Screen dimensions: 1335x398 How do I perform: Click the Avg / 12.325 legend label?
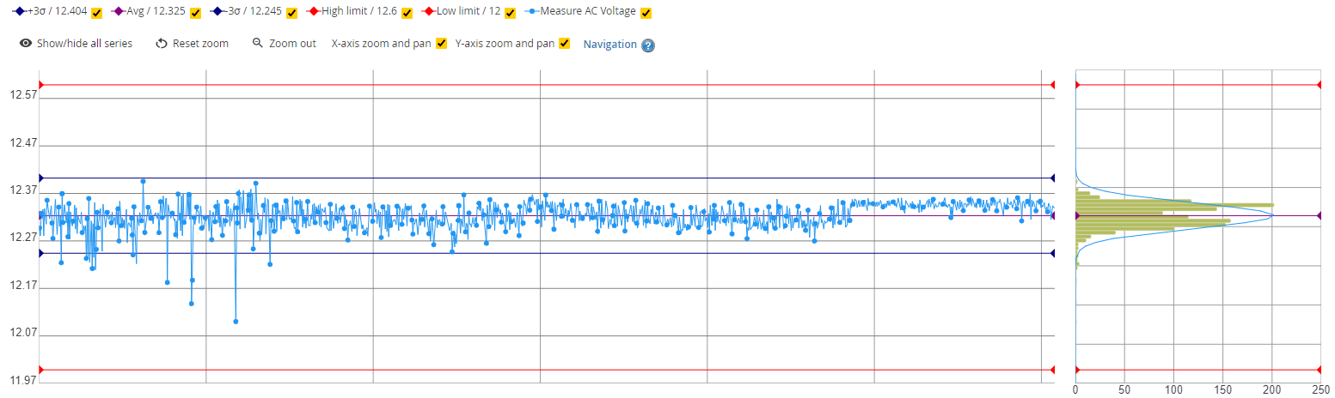pos(156,12)
